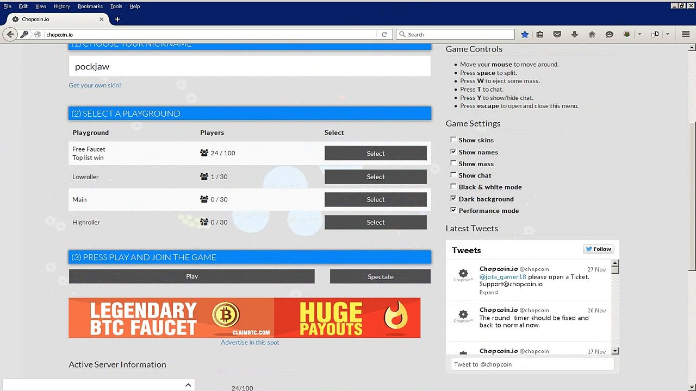The image size is (696, 391).
Task: Bookmark this page with the star icon
Action: [525, 34]
